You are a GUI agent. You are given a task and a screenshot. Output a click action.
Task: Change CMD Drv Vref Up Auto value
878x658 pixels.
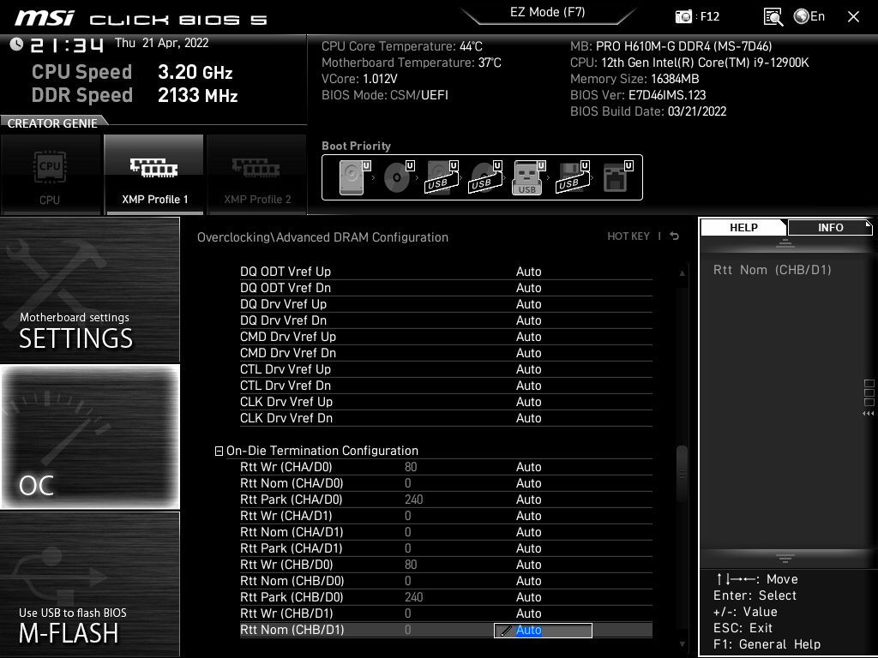click(528, 337)
